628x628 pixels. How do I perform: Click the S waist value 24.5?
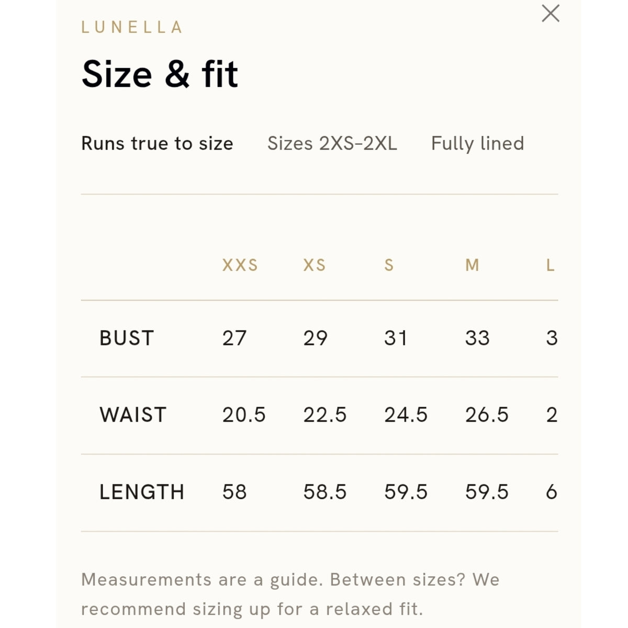pyautogui.click(x=406, y=415)
